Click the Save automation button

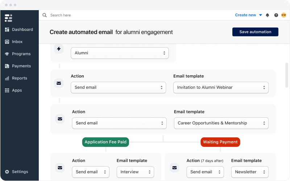[x=255, y=32]
